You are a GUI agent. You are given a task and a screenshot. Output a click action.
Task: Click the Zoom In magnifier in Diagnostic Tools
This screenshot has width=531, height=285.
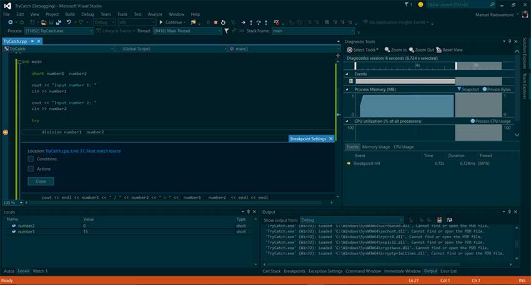pos(387,50)
